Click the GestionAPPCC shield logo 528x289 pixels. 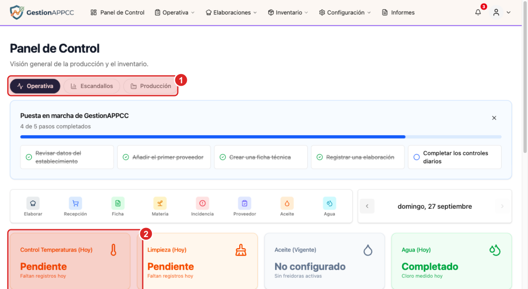pyautogui.click(x=16, y=12)
